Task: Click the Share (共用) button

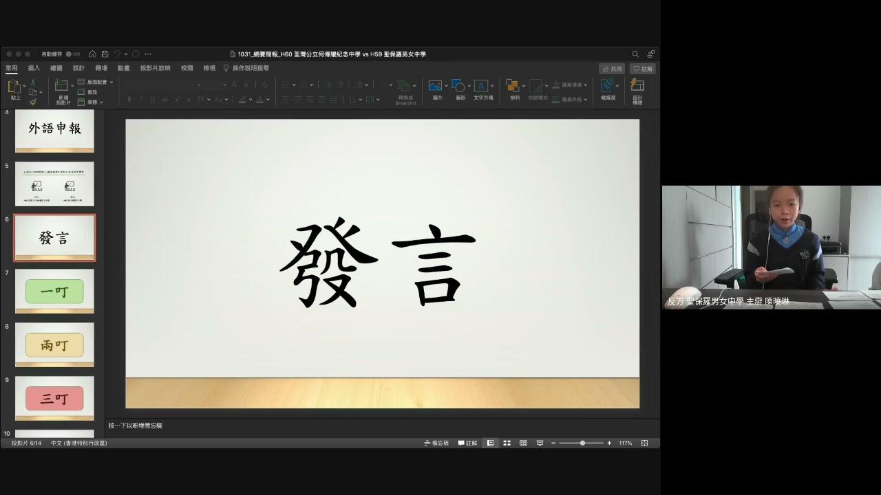Action: pos(612,69)
